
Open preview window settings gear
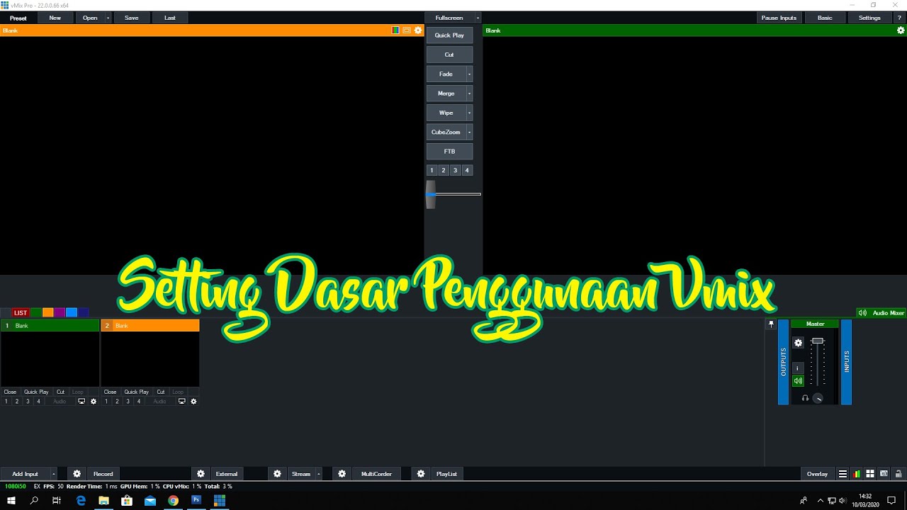pyautogui.click(x=418, y=30)
